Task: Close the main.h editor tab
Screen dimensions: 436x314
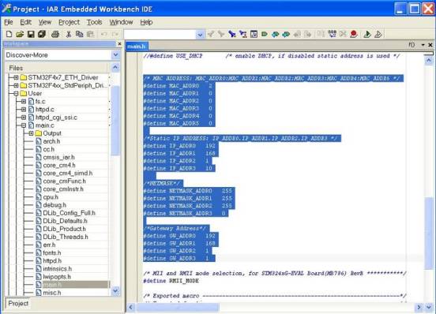Action: [430, 45]
